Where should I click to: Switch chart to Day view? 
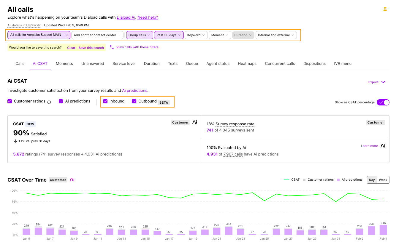pos(372,180)
